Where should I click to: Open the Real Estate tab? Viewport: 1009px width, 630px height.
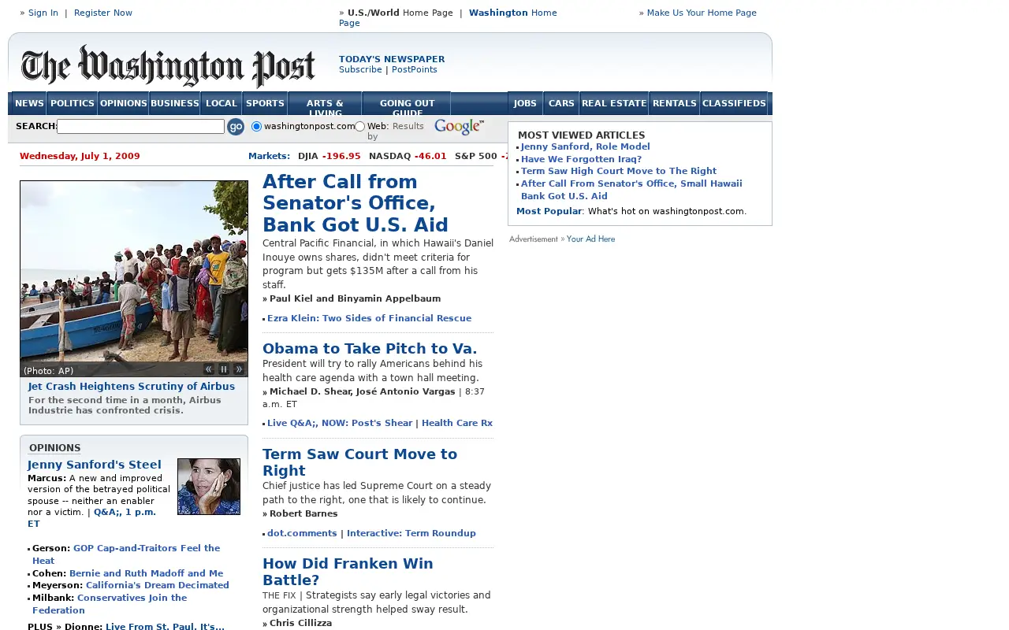[x=614, y=103]
